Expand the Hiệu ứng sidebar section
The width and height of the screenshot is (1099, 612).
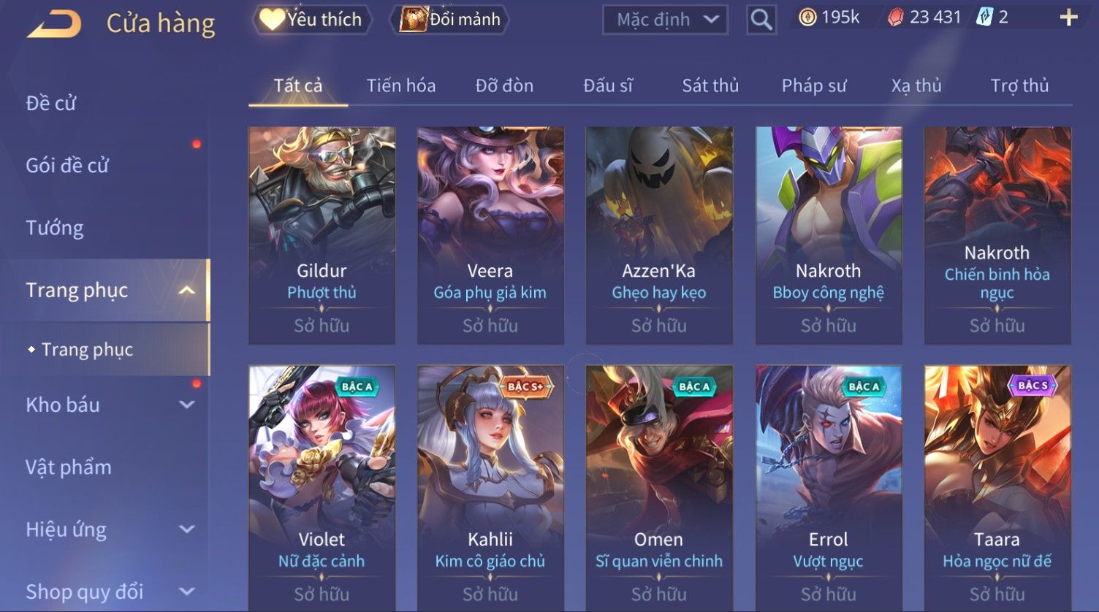187,529
